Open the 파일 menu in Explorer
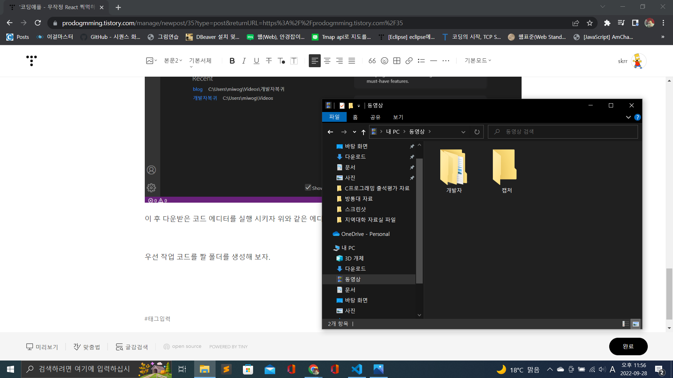Viewport: 673px width, 378px height. [x=334, y=117]
